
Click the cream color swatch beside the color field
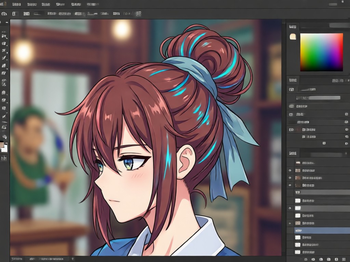click(293, 37)
